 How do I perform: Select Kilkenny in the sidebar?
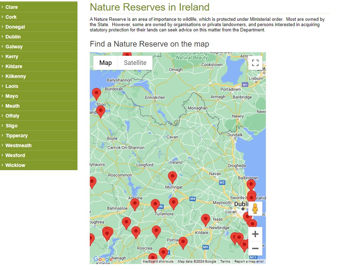39,76
